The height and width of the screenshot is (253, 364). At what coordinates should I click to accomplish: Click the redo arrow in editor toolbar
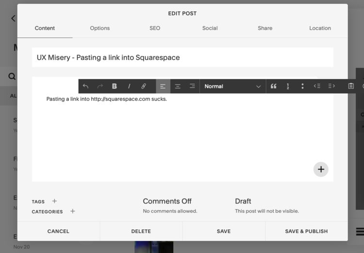pyautogui.click(x=100, y=86)
